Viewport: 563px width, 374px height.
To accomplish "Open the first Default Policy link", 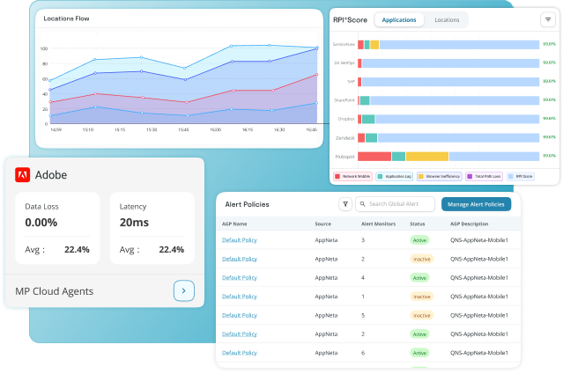I will (239, 239).
